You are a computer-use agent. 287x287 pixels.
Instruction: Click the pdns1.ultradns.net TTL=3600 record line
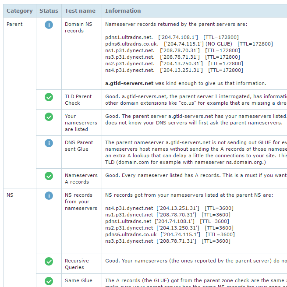tap(167, 221)
